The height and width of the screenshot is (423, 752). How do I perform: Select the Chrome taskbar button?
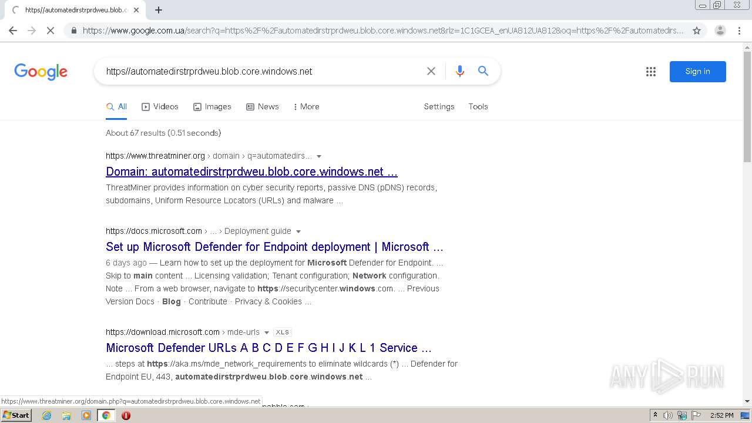106,415
